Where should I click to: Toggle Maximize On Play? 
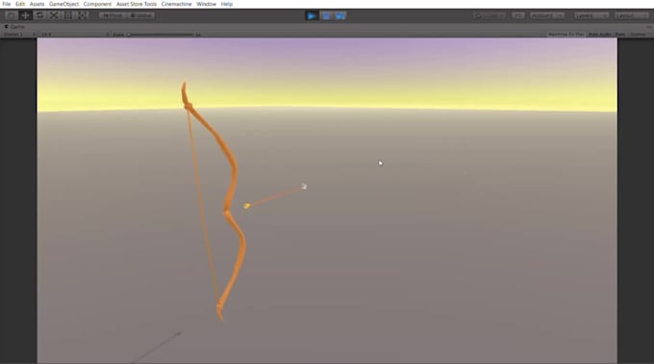[566, 35]
